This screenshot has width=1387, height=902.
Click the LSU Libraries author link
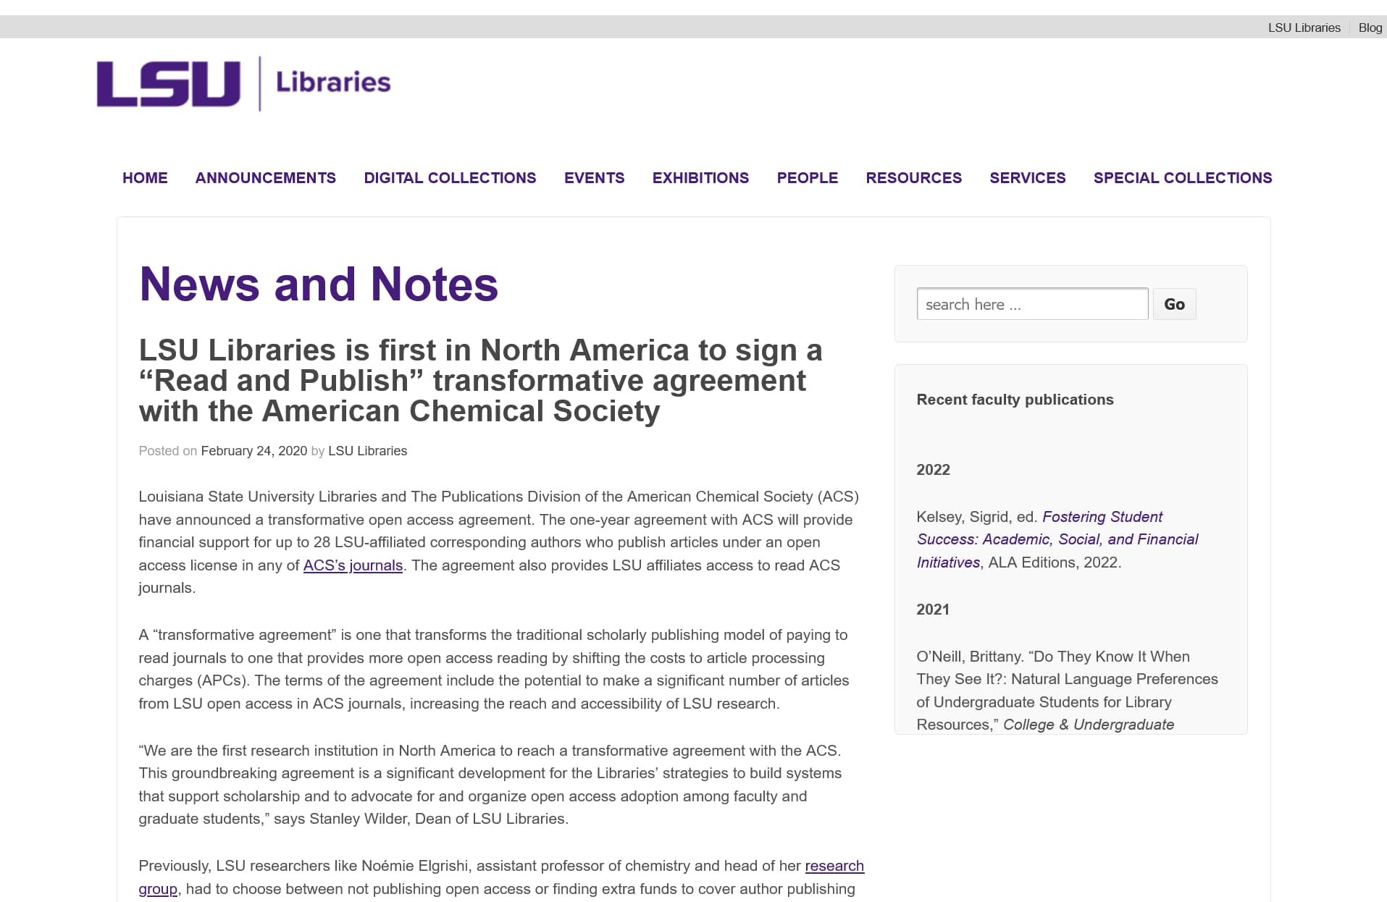(367, 451)
